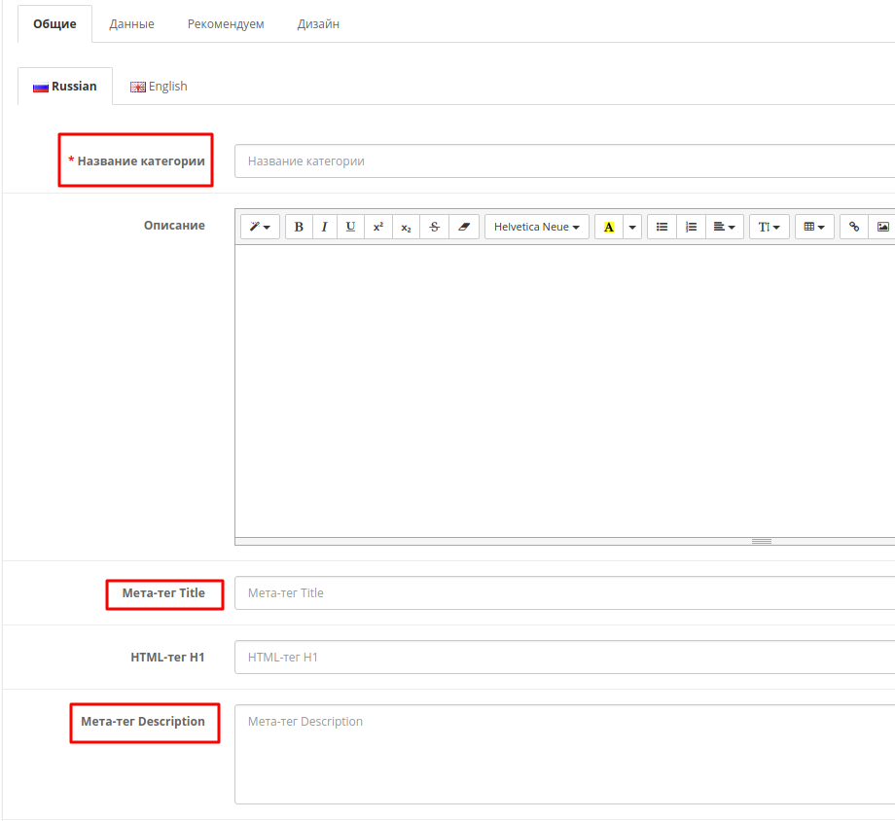Click the Название категории input field
This screenshot has height=821, width=895.
(x=564, y=161)
